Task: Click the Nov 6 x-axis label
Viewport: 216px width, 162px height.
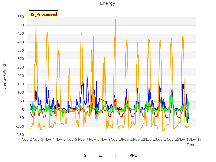Action: [x=72, y=139]
